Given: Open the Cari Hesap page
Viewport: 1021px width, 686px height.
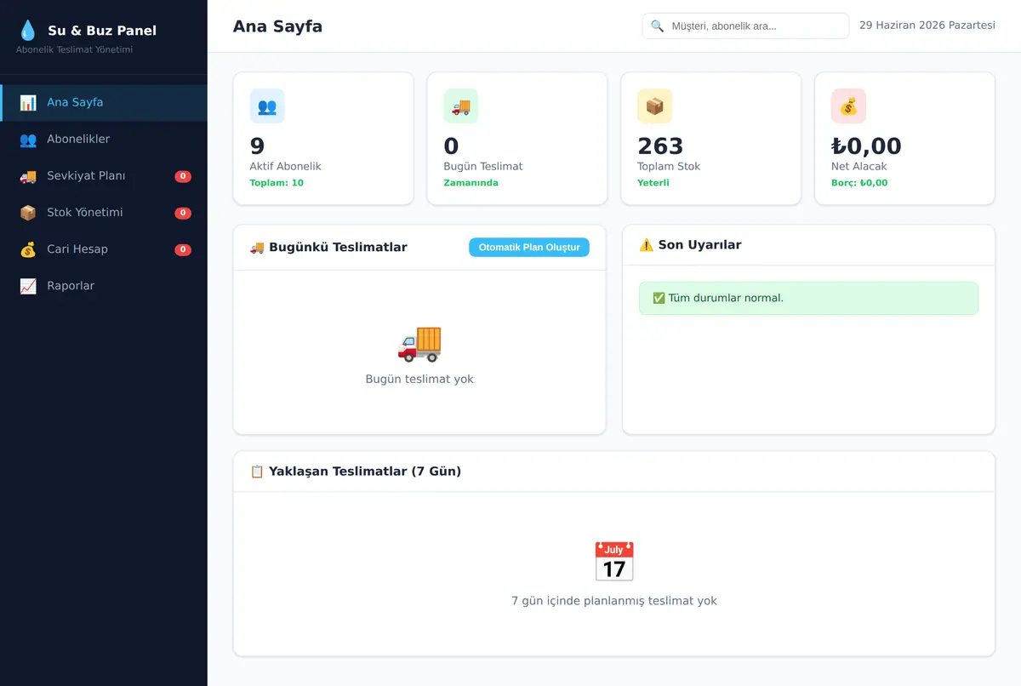Looking at the screenshot, I should [104, 249].
